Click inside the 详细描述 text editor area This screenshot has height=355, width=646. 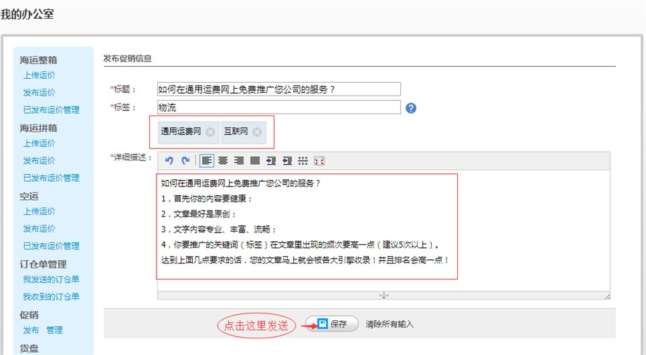point(384,231)
